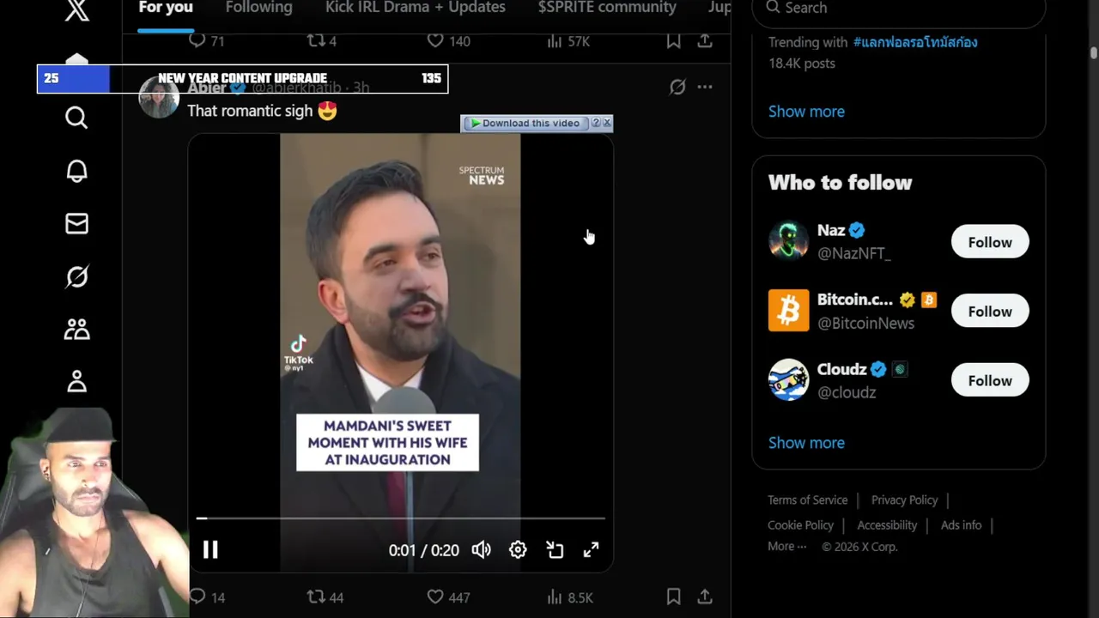The width and height of the screenshot is (1099, 618).
Task: Open Grok icon in left sidebar
Action: coord(76,276)
